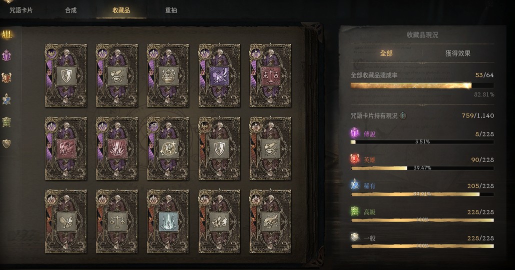This screenshot has width=515, height=270.
Task: Switch to the 合成 tab
Action: [x=71, y=10]
